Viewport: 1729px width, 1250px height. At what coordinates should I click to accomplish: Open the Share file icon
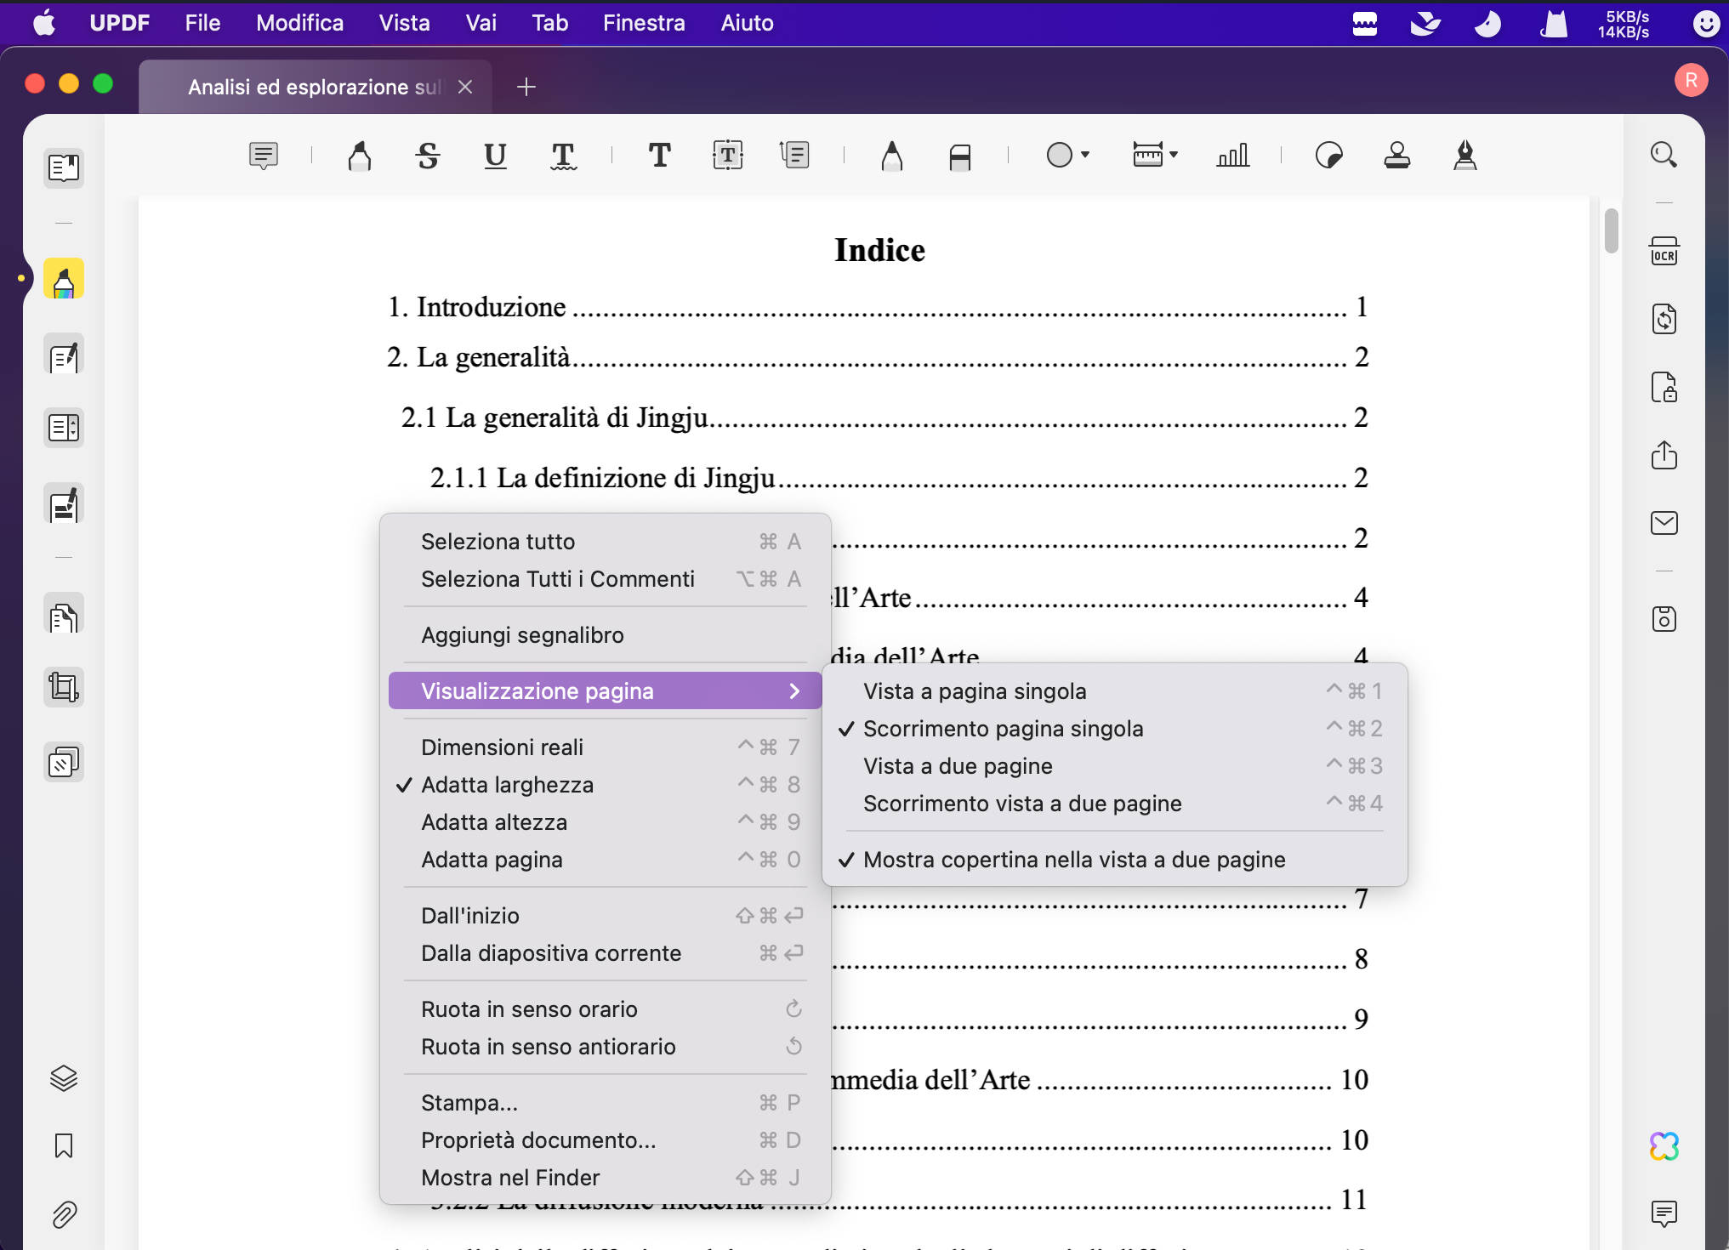tap(1664, 455)
